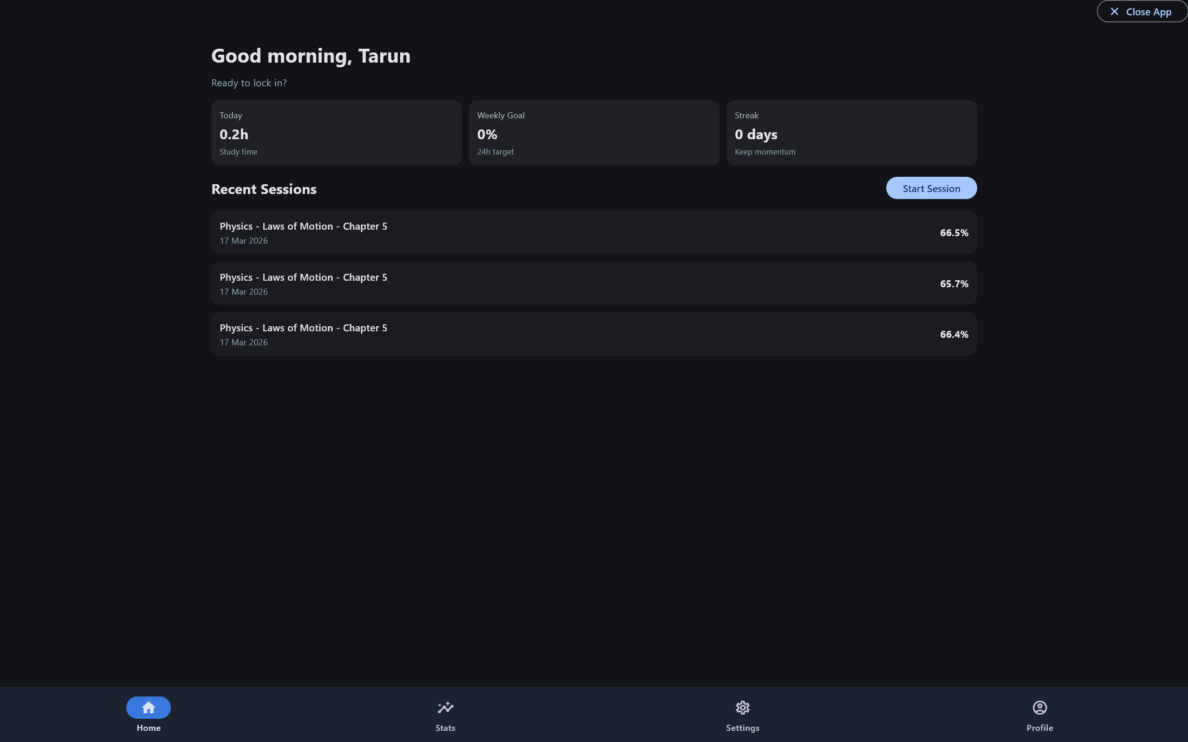The width and height of the screenshot is (1188, 742).
Task: Open the Stats chart icon
Action: [x=445, y=707]
